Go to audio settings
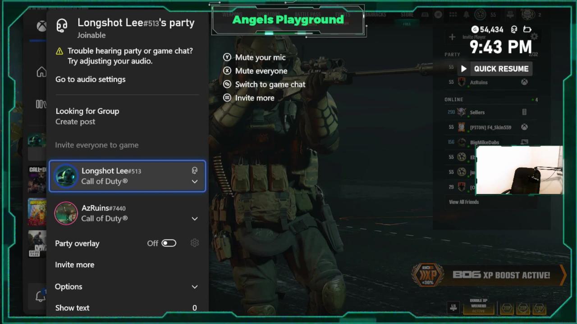Screen dimensions: 577x324 pos(90,79)
